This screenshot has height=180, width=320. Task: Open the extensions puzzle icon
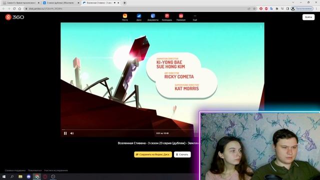coord(276,9)
